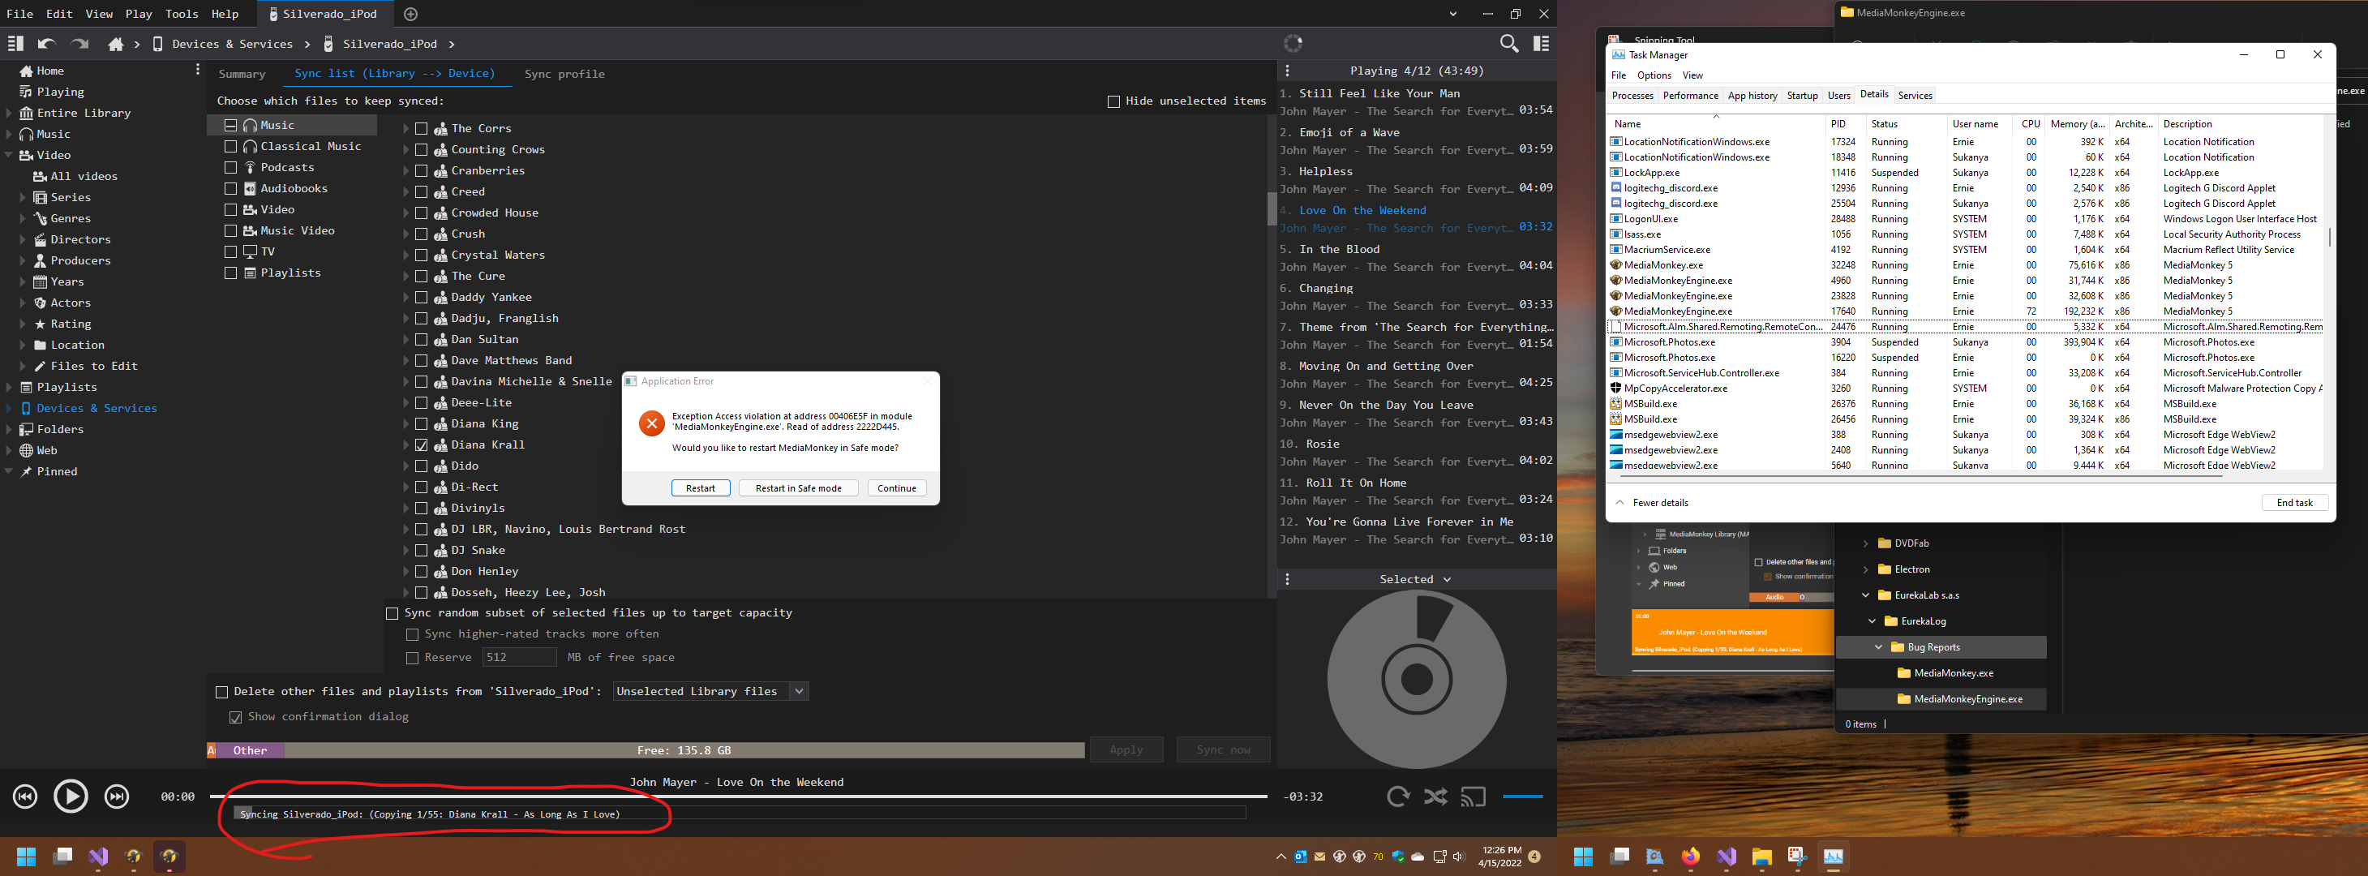The height and width of the screenshot is (876, 2368).
Task: Skip to next track button
Action: (117, 796)
